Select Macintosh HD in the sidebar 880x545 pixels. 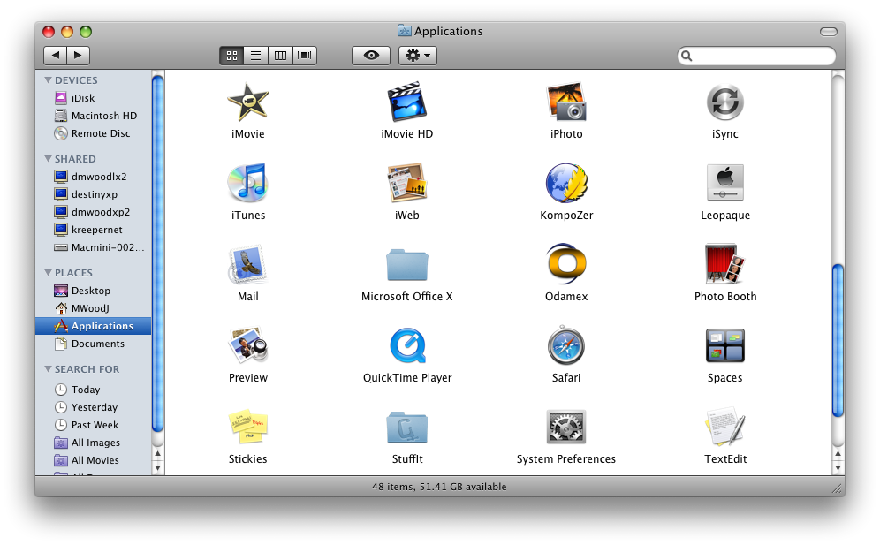point(103,116)
